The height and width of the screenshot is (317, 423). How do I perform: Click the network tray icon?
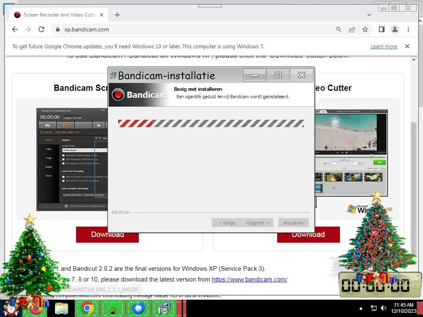pyautogui.click(x=374, y=308)
